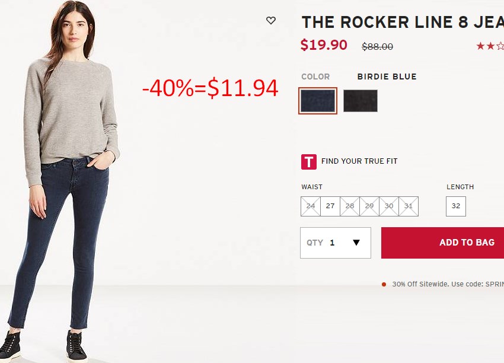Choose waist size 29
This screenshot has height=363, width=504.
tap(369, 206)
